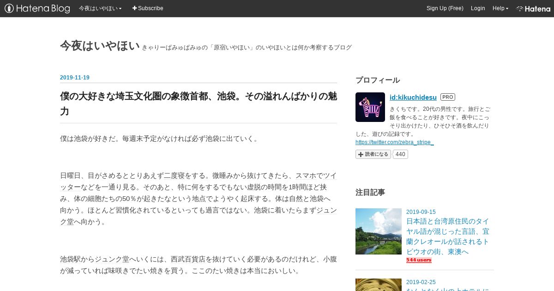The width and height of the screenshot is (554, 291).
Task: Open the 2019-09-15 featured article thumbnail
Action: coord(379,231)
